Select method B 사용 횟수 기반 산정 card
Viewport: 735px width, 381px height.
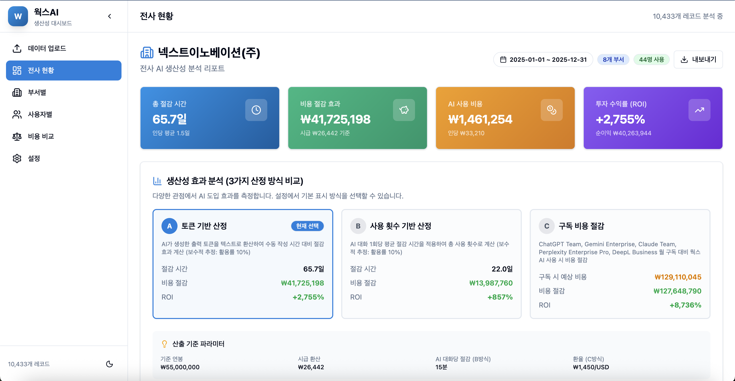coord(431,264)
